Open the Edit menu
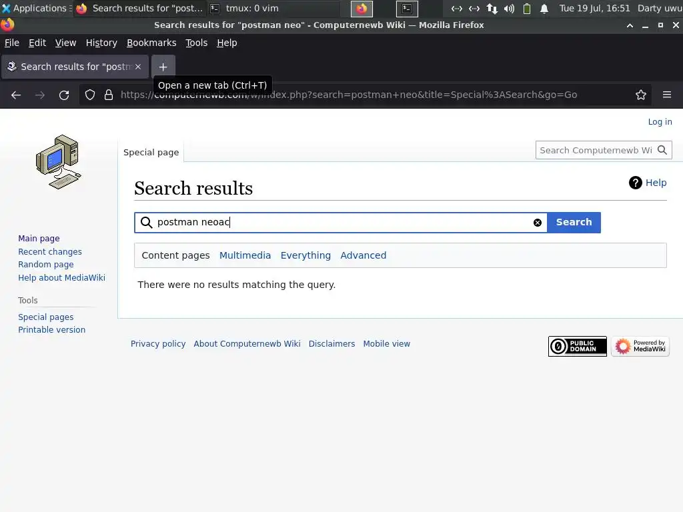 click(37, 43)
